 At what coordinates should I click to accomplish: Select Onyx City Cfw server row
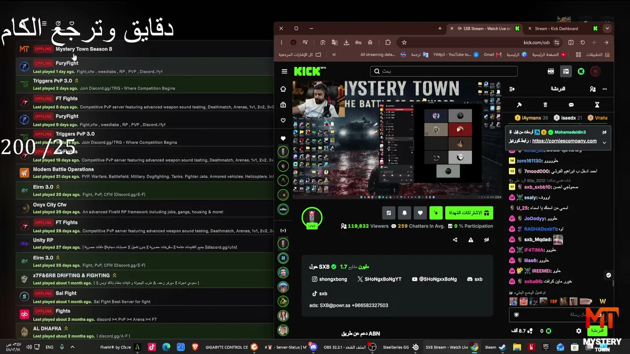[x=145, y=208]
